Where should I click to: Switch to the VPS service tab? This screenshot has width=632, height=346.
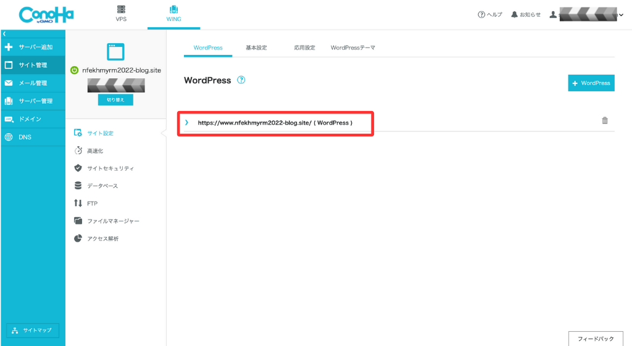click(x=121, y=14)
